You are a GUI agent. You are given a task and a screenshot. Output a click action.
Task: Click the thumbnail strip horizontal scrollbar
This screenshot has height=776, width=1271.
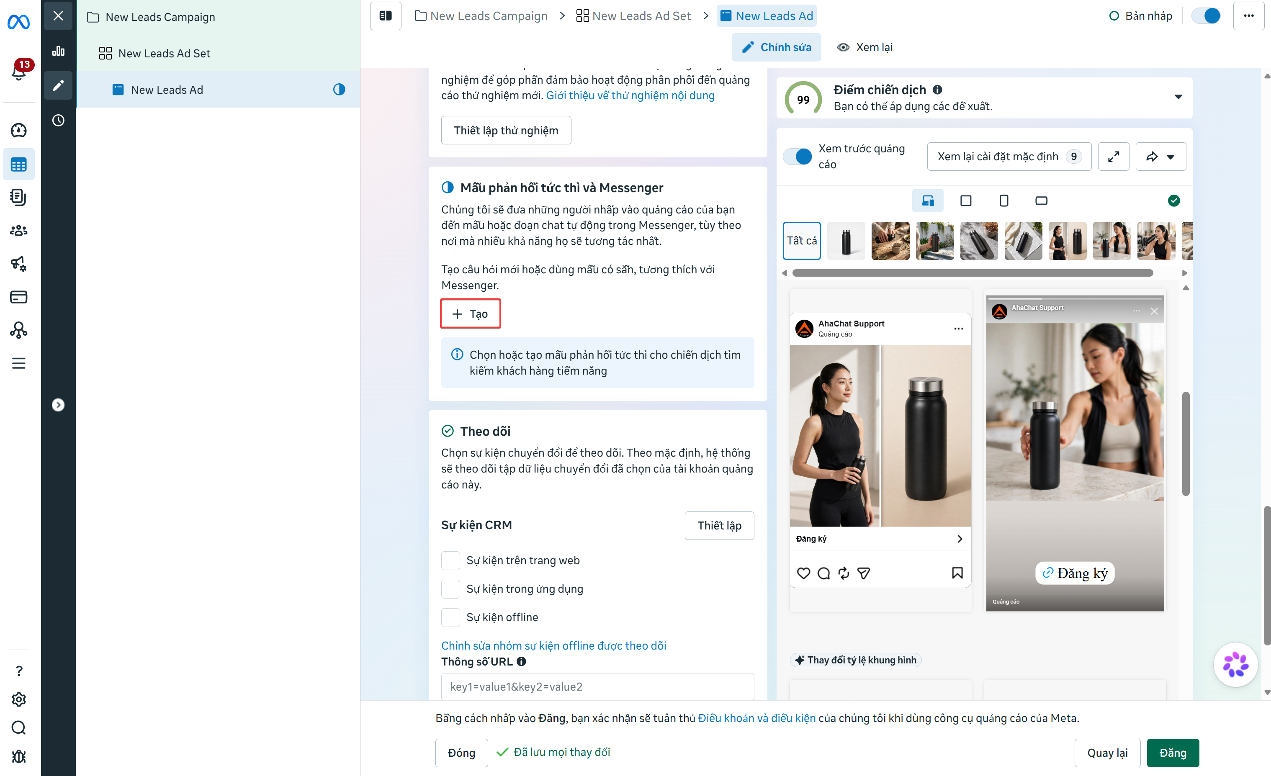tap(973, 273)
